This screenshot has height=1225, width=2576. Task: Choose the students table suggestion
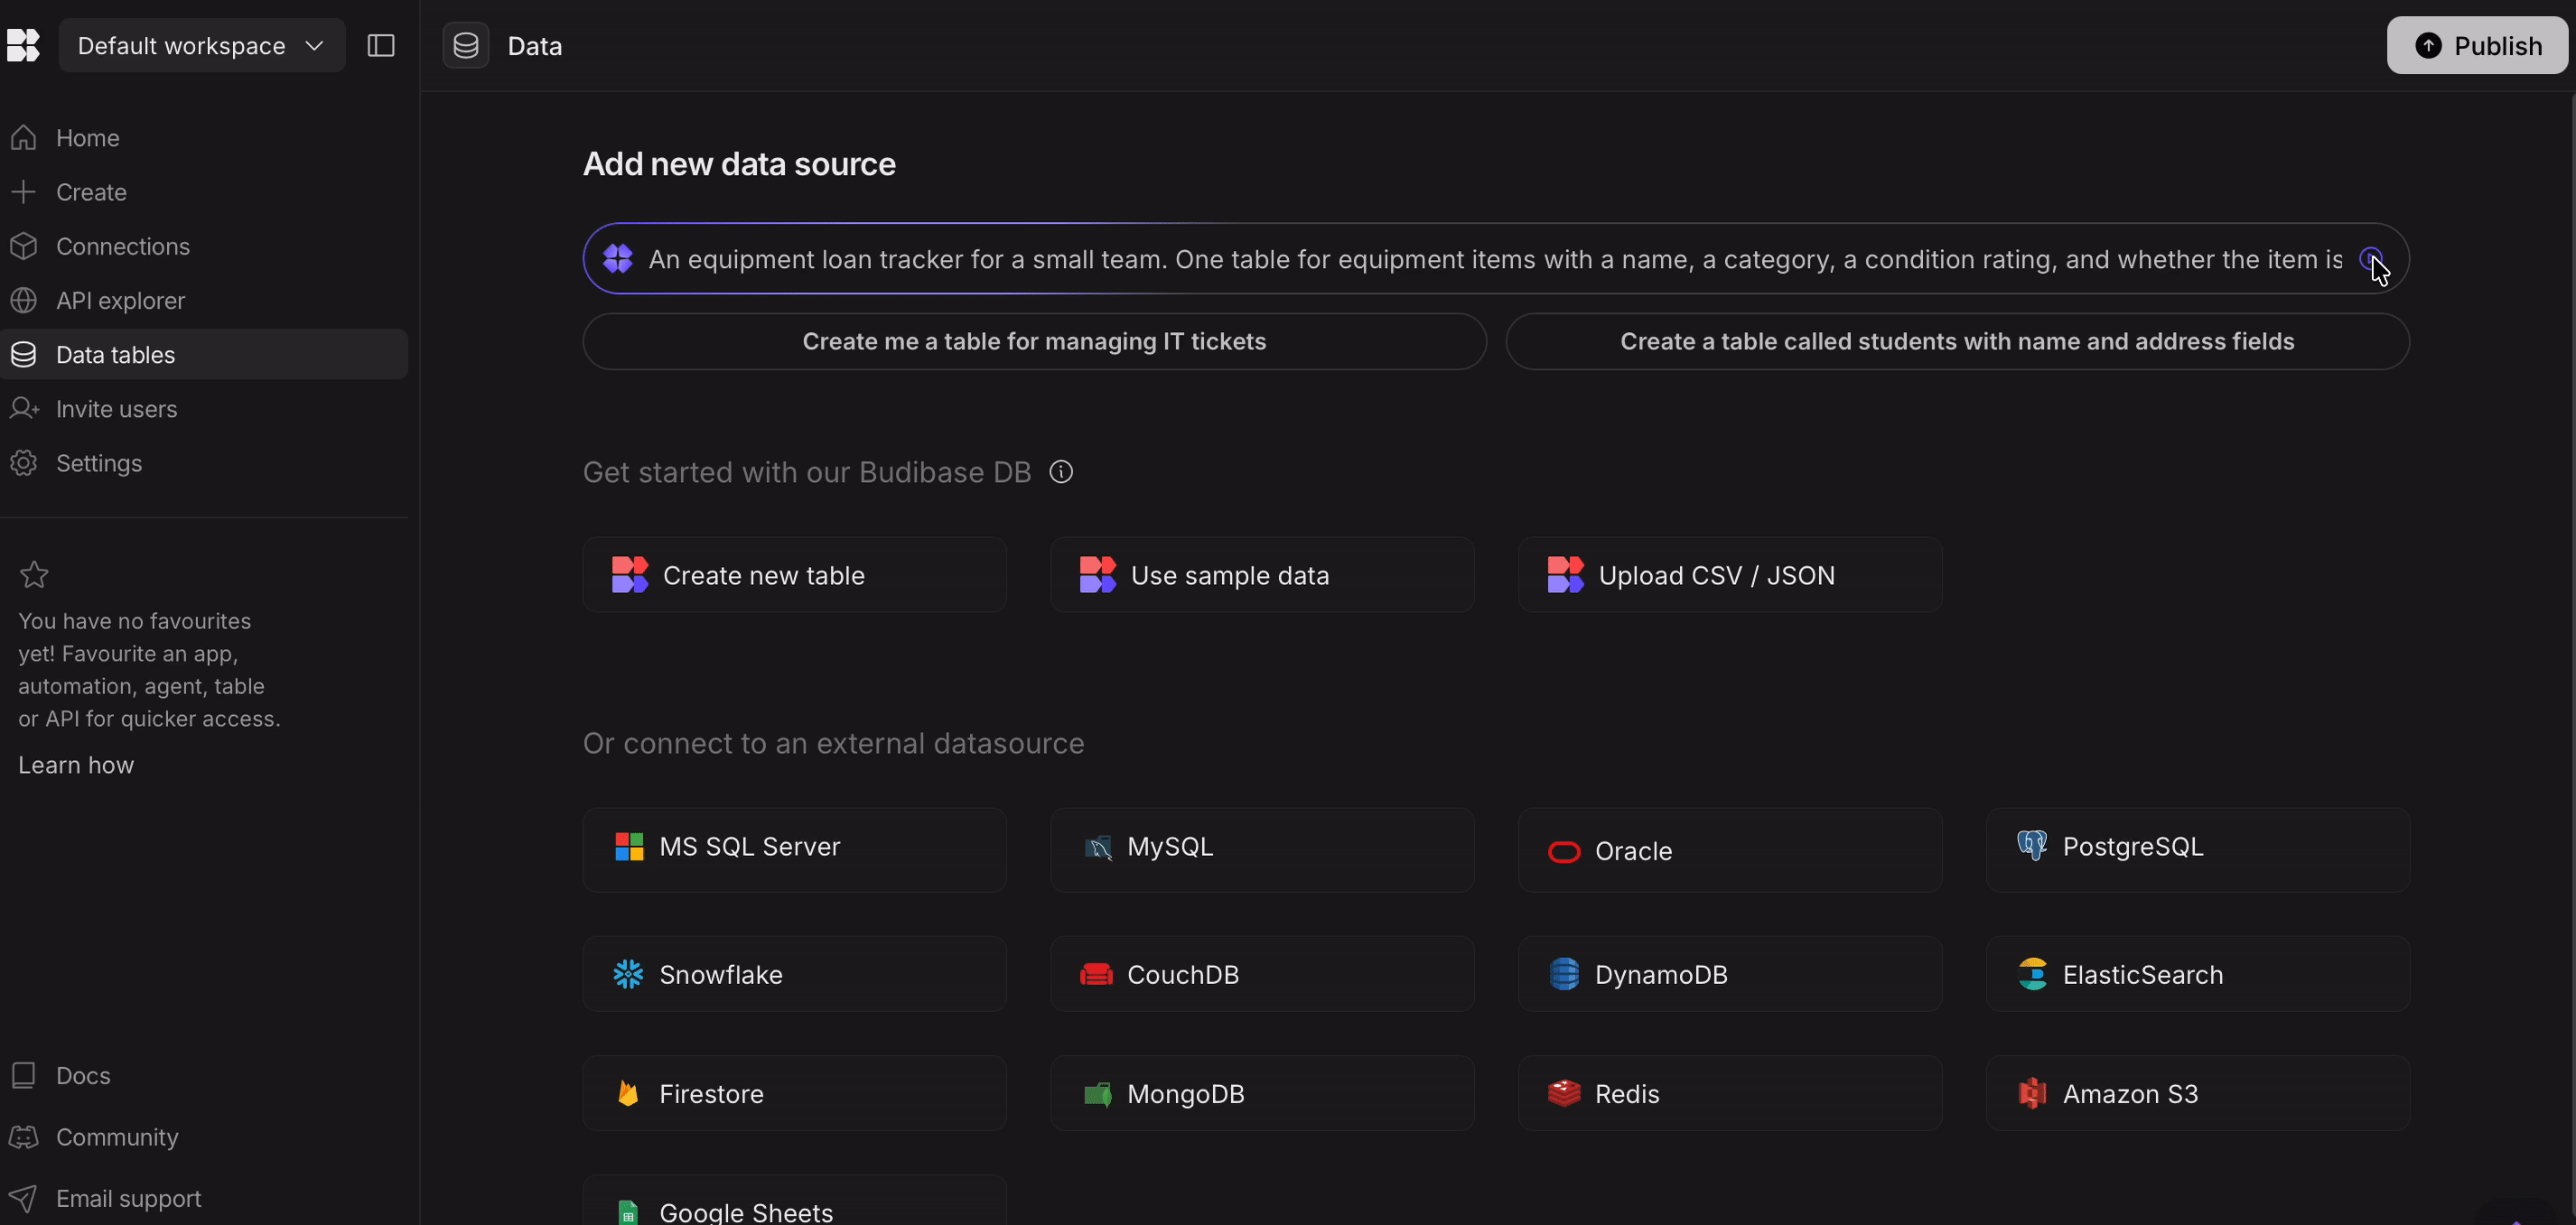point(1957,342)
